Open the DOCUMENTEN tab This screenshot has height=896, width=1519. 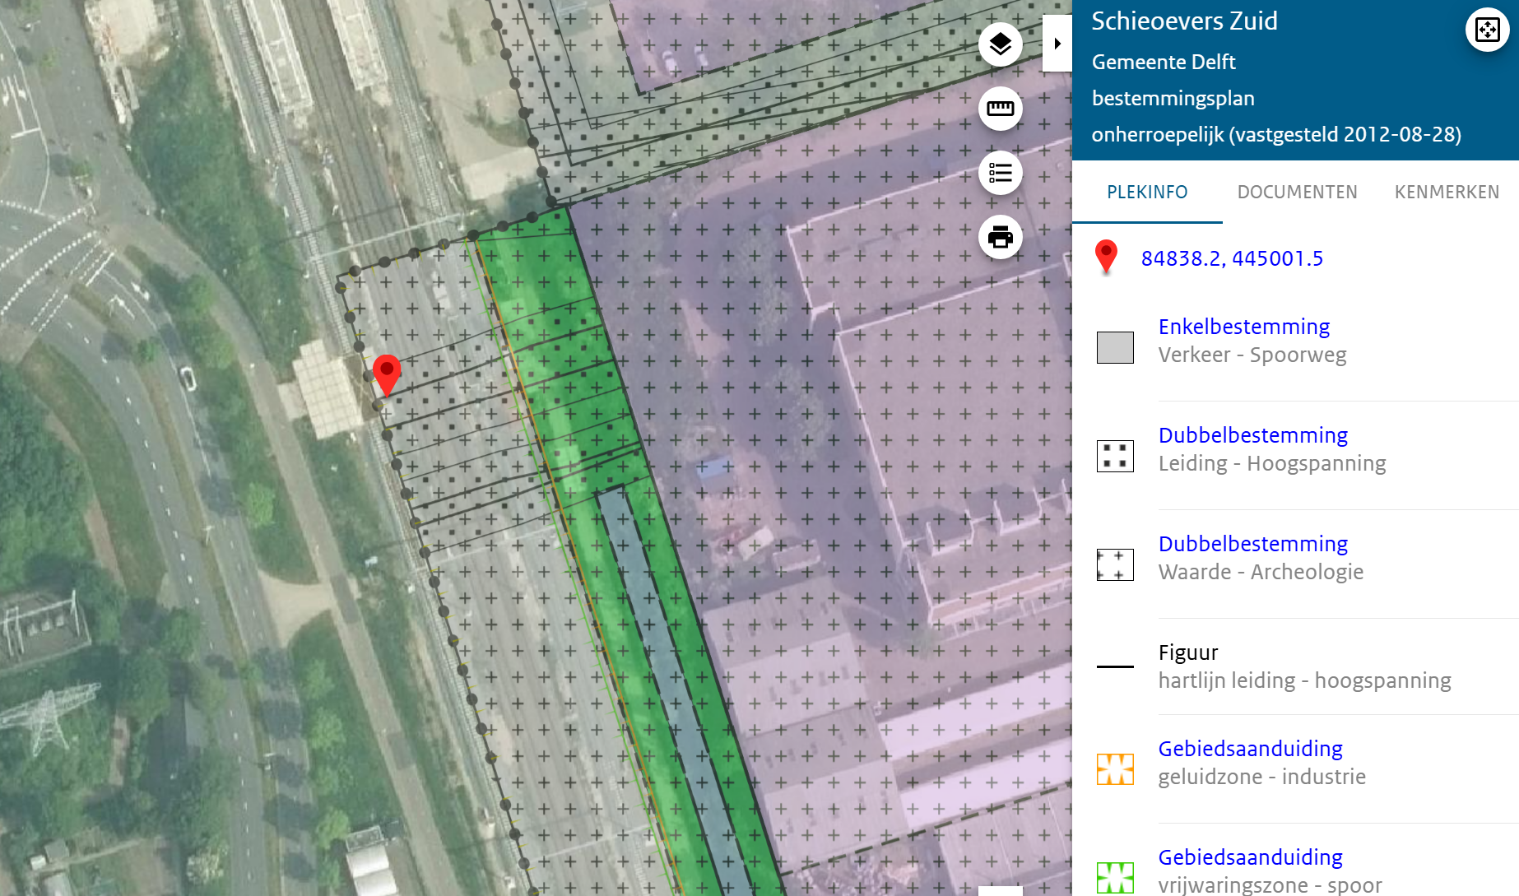[1297, 193]
